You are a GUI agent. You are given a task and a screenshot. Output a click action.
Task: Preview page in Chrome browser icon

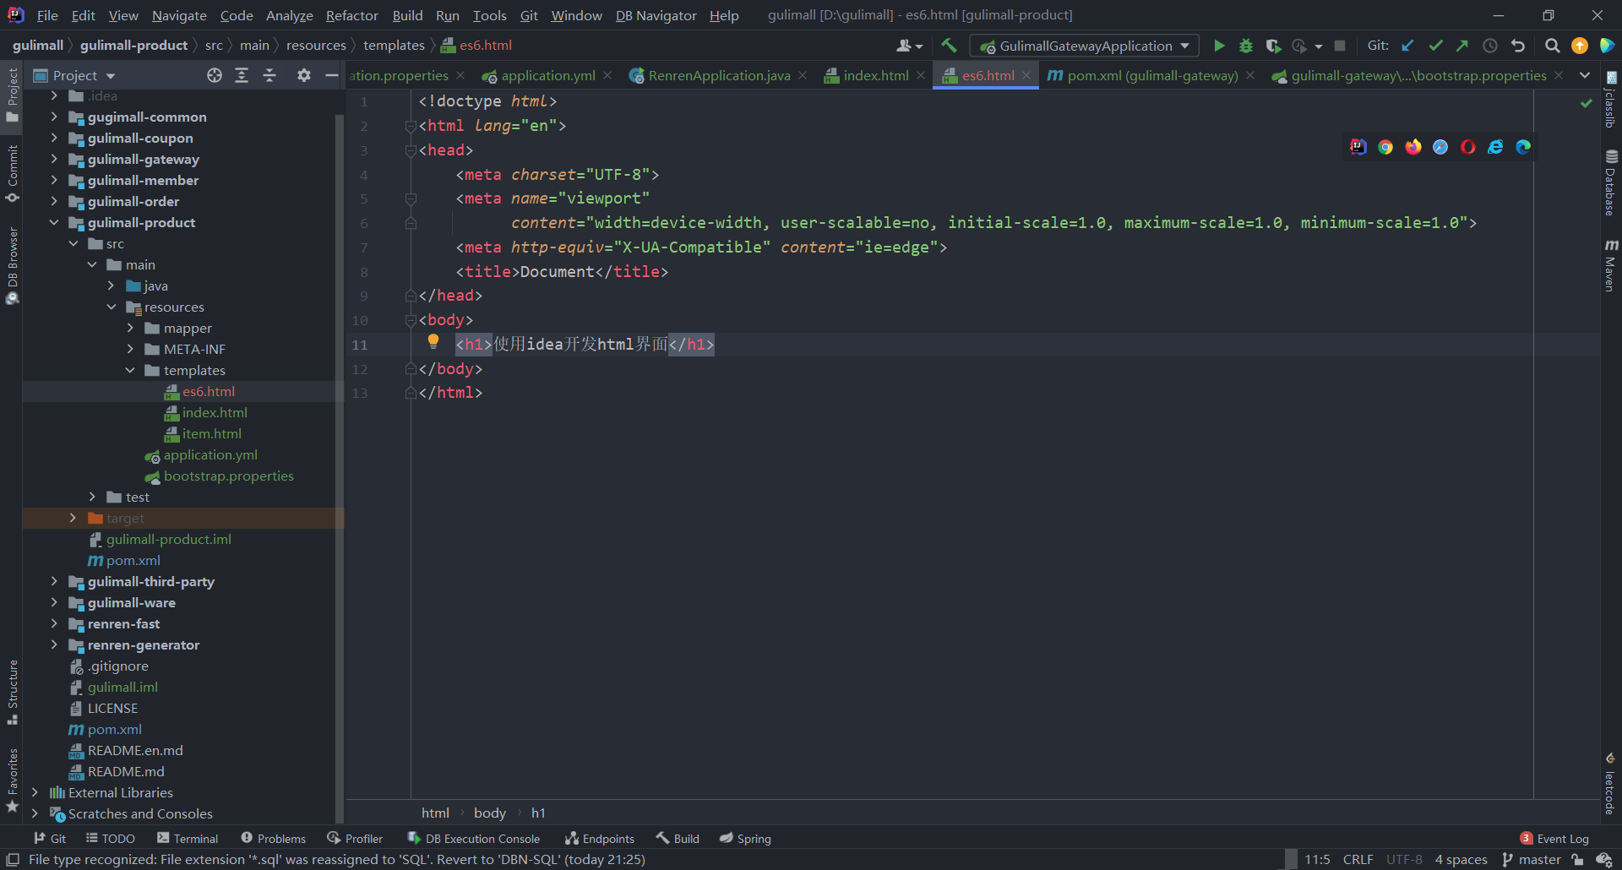[x=1385, y=147]
